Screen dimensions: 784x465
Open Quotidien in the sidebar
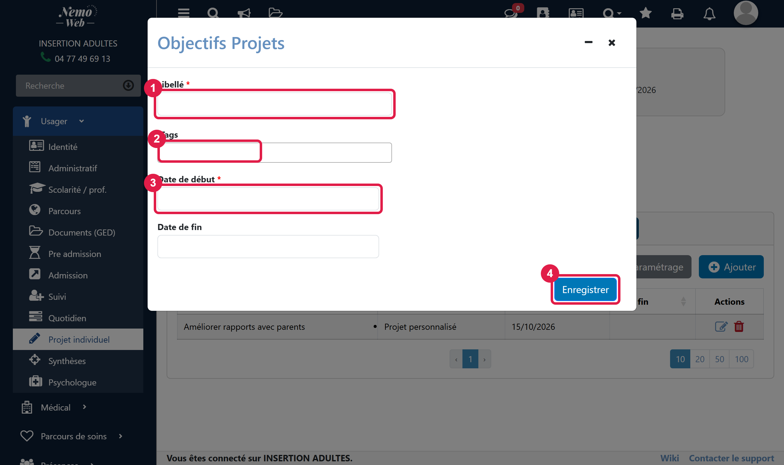[78, 318]
